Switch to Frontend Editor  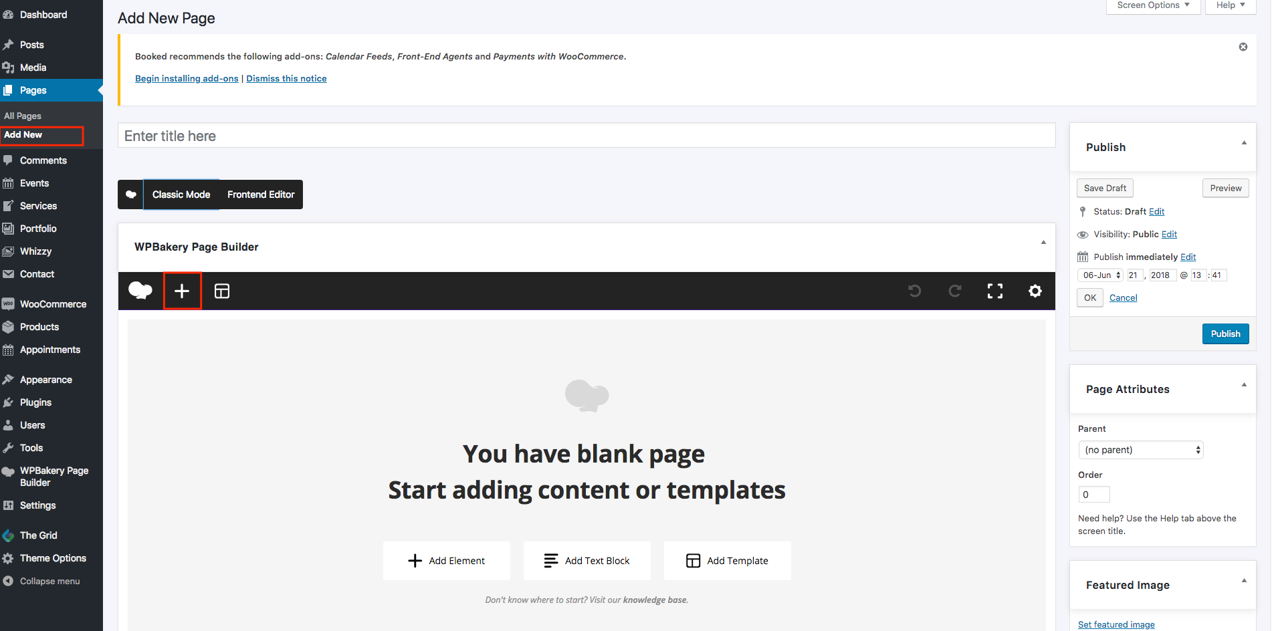261,195
